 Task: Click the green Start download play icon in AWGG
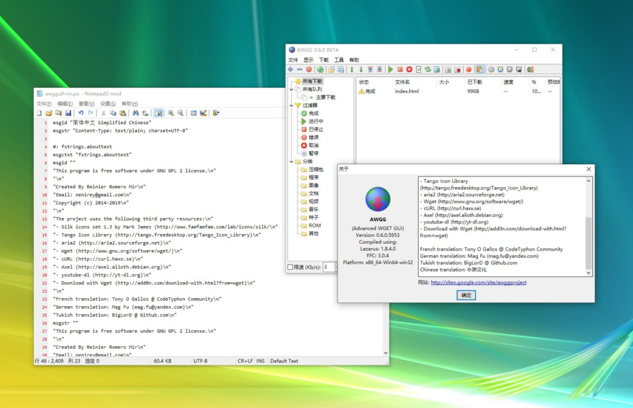click(x=391, y=70)
